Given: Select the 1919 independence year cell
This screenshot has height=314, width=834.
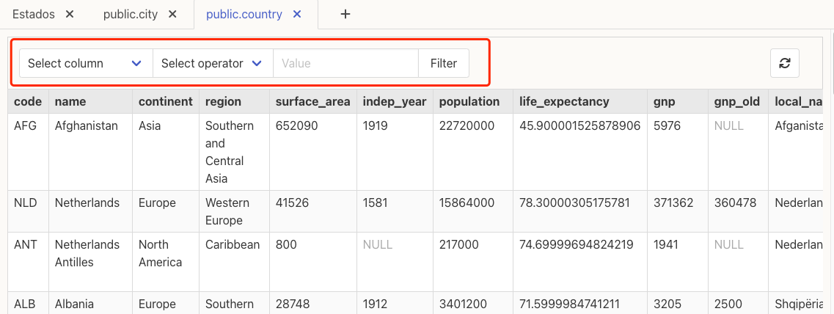Looking at the screenshot, I should click(395, 152).
